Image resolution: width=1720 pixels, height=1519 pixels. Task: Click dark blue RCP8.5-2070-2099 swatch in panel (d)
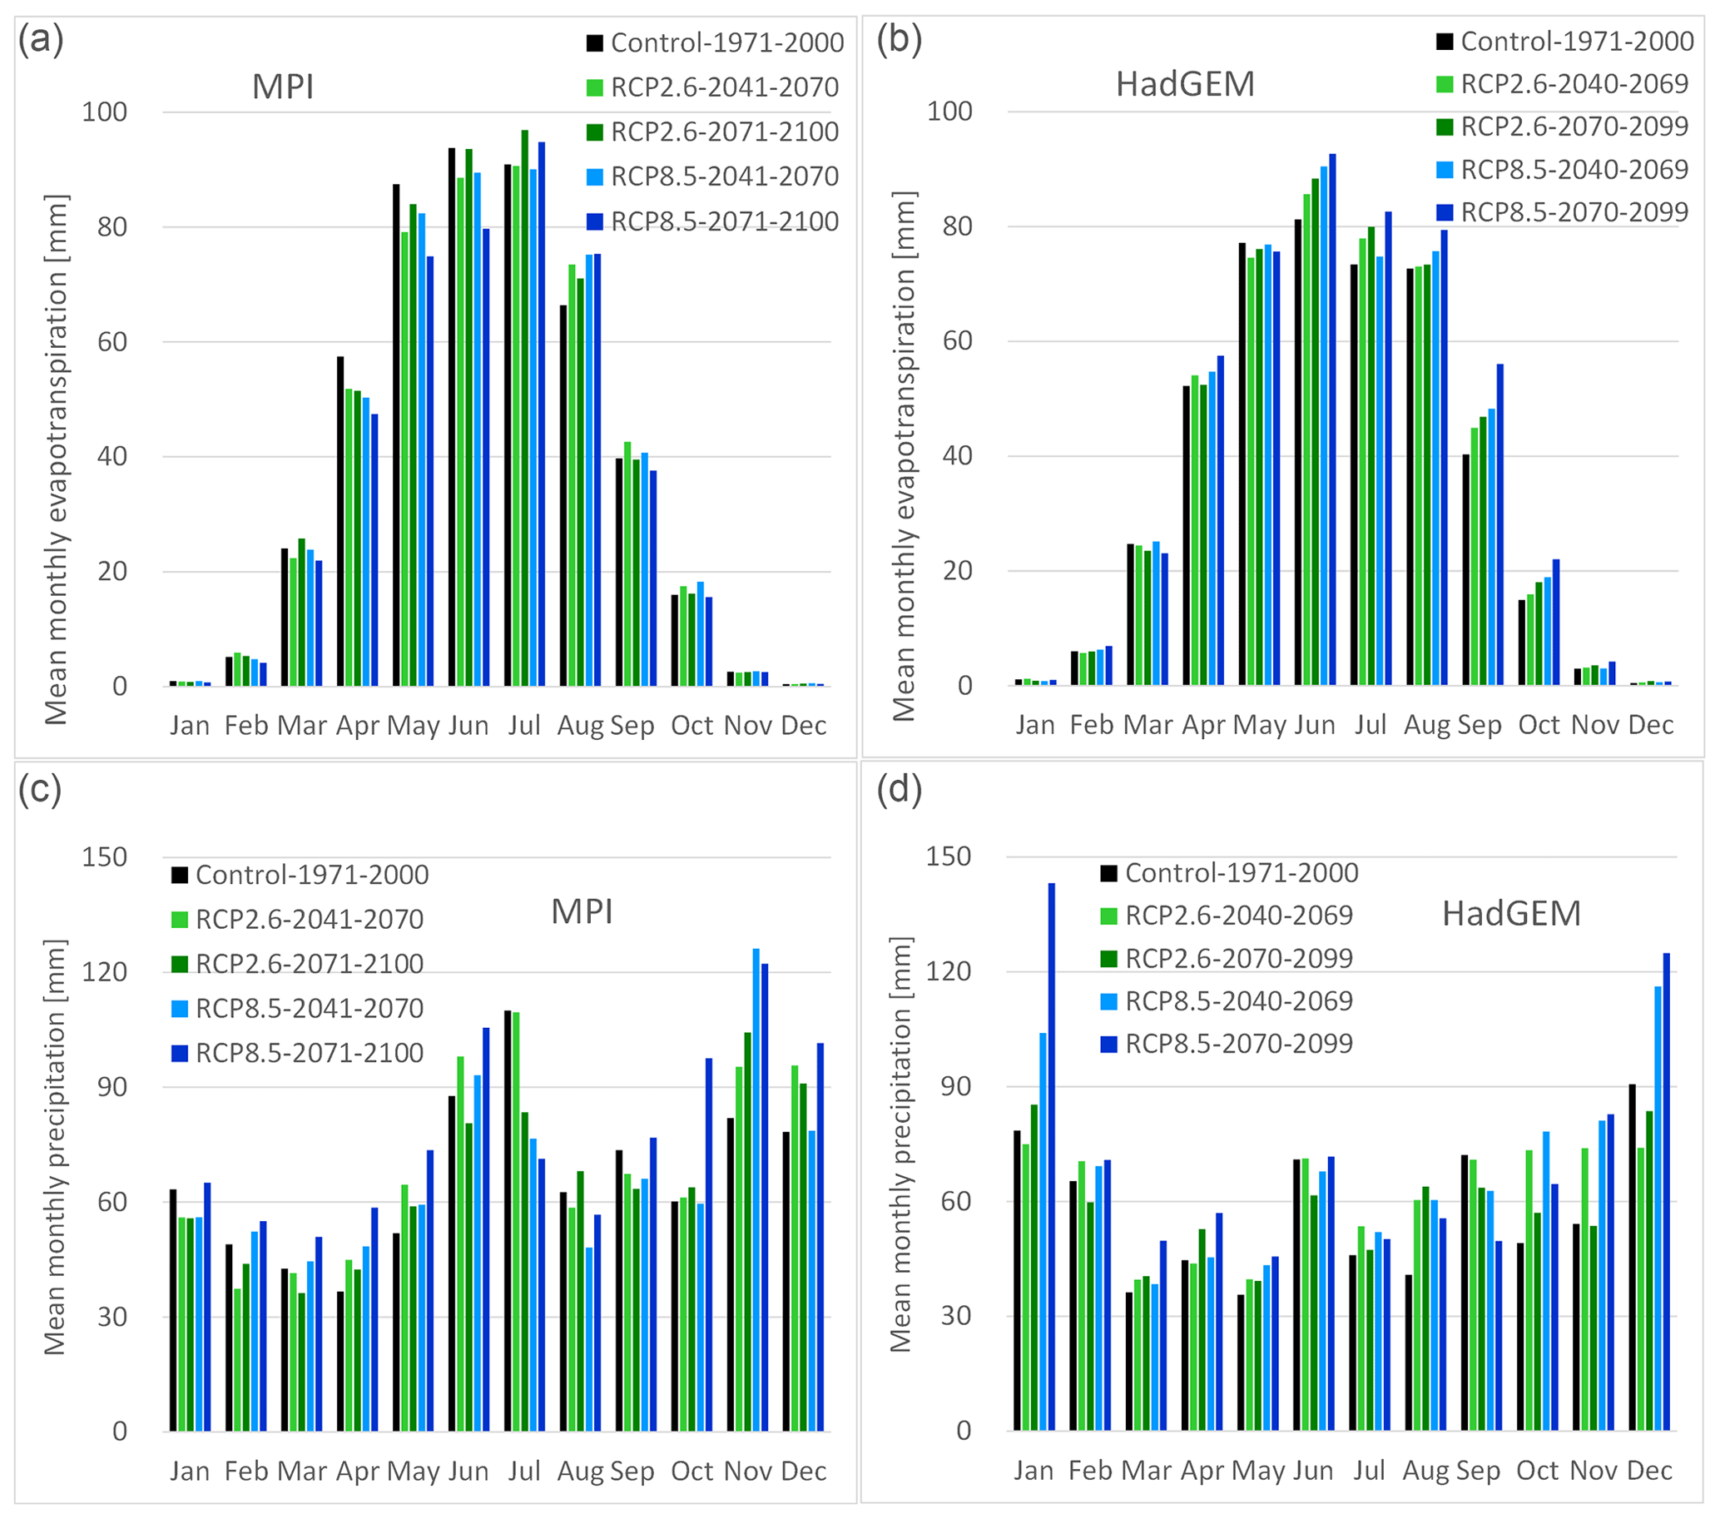[1108, 1045]
